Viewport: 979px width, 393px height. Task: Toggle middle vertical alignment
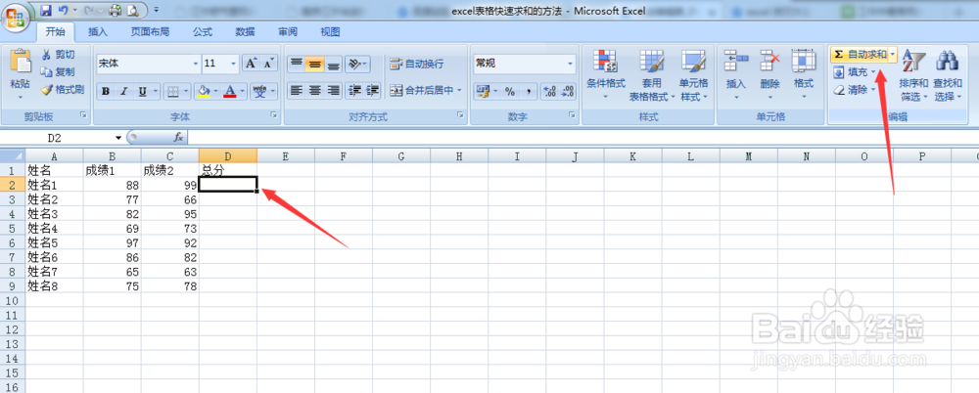click(x=314, y=63)
